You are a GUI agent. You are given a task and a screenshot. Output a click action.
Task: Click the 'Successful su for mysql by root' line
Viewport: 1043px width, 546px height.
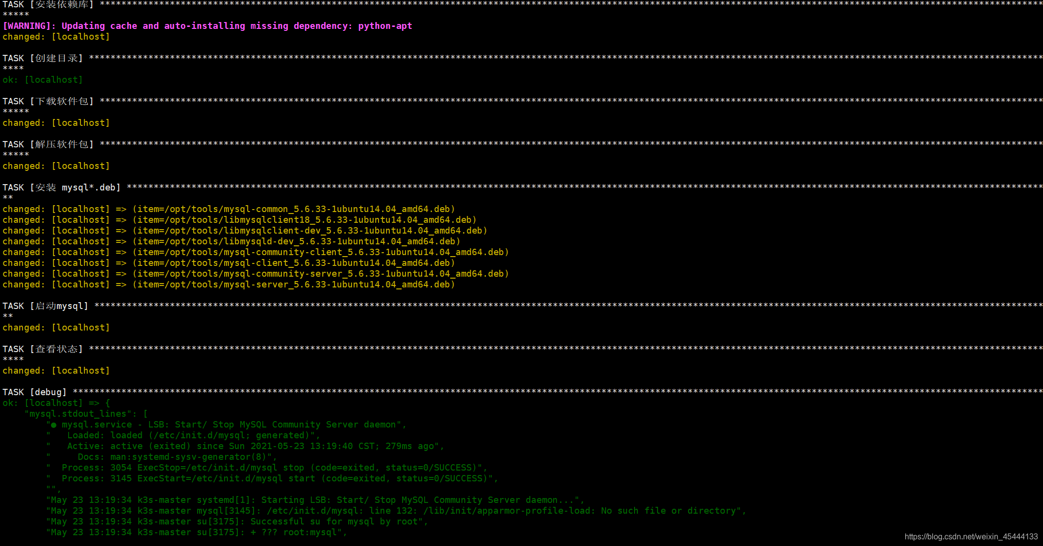click(237, 522)
